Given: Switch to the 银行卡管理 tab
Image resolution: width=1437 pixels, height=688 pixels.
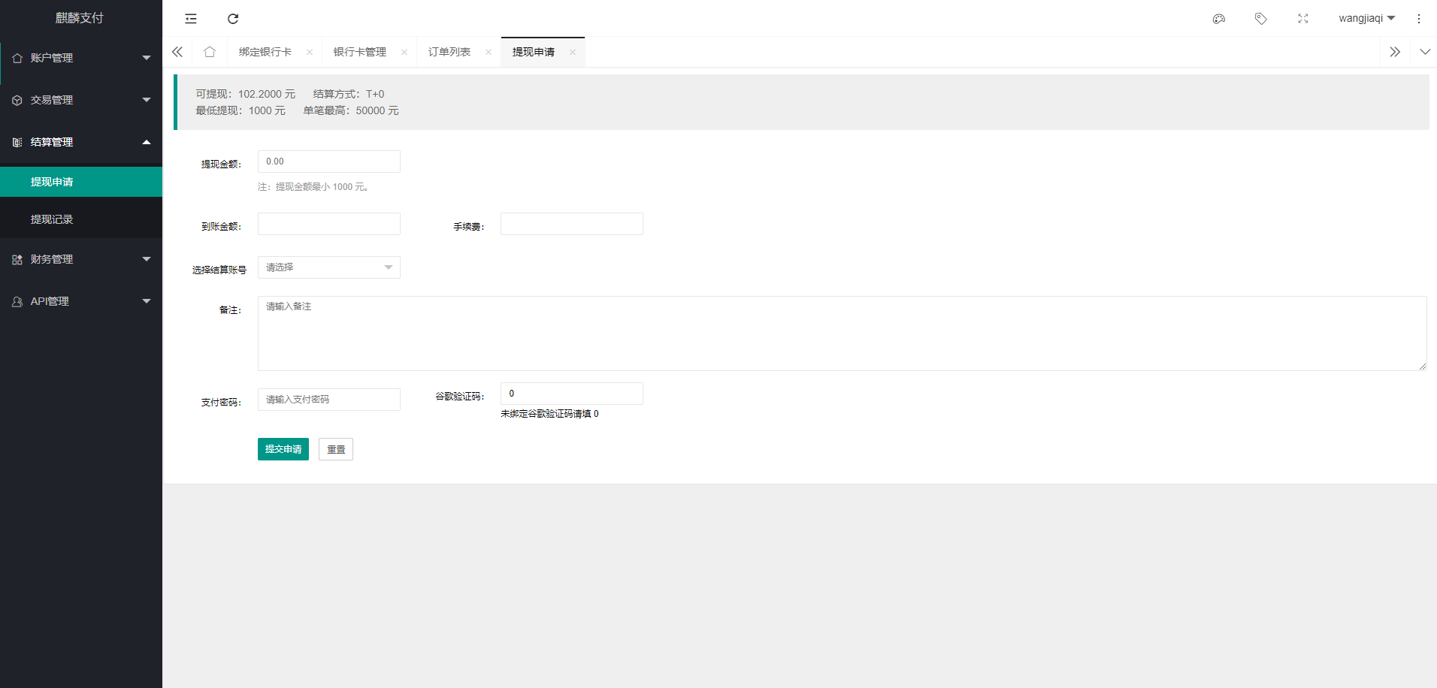Looking at the screenshot, I should click(x=360, y=52).
